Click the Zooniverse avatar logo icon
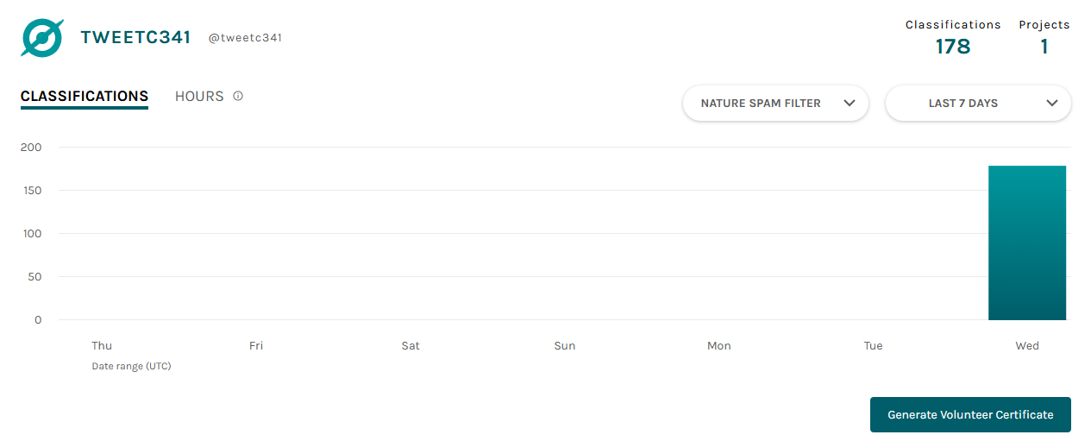Screen dimensions: 1091x441 [x=42, y=37]
